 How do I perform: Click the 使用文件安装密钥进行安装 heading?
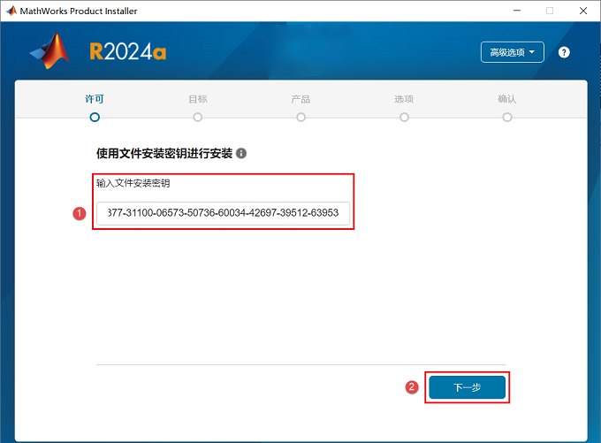click(164, 154)
